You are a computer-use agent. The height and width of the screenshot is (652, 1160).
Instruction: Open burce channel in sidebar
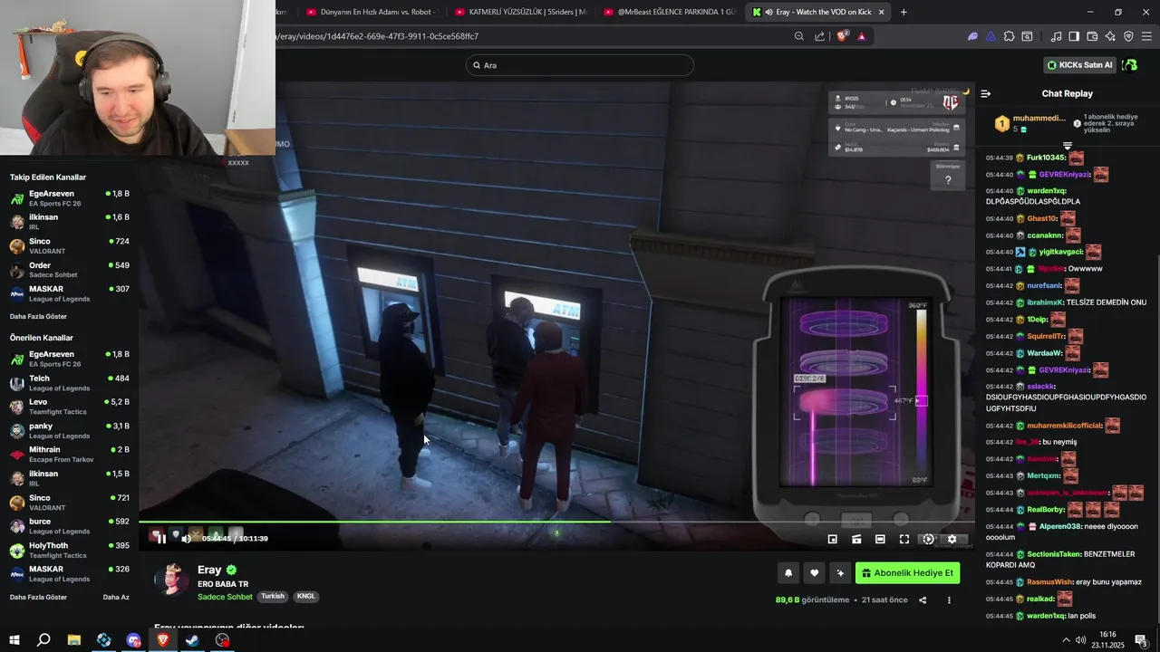point(70,526)
